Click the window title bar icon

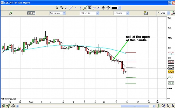2,3
